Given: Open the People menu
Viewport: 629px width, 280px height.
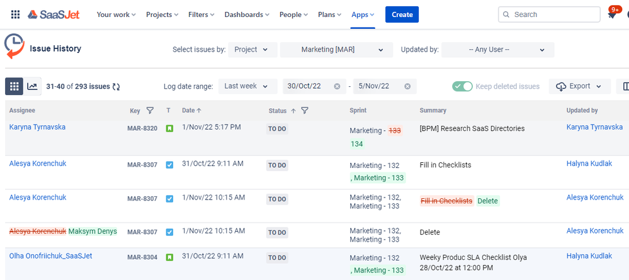Looking at the screenshot, I should 293,14.
